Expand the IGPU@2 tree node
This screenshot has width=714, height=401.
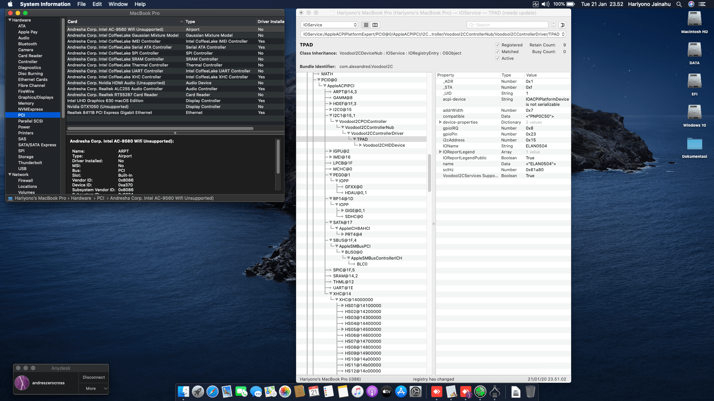click(x=331, y=151)
